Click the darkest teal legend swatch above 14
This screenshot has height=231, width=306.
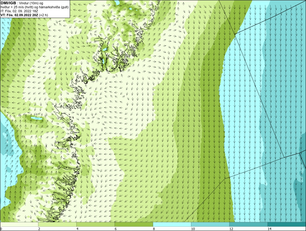click(x=287, y=224)
